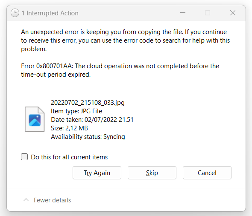Click the clock icon in title bar
This screenshot has height=216, width=252.
pos(15,13)
